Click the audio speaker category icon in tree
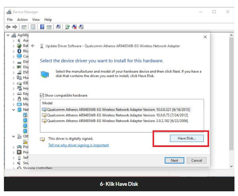This screenshot has width=238, height=196. click(19, 40)
